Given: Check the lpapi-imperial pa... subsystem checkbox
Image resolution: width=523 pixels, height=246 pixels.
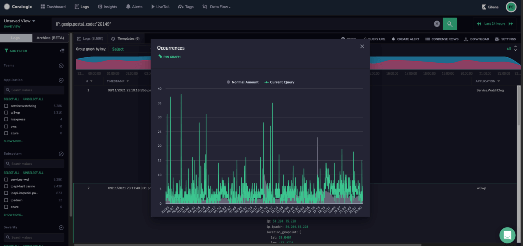Looking at the screenshot, I should (x=6, y=193).
